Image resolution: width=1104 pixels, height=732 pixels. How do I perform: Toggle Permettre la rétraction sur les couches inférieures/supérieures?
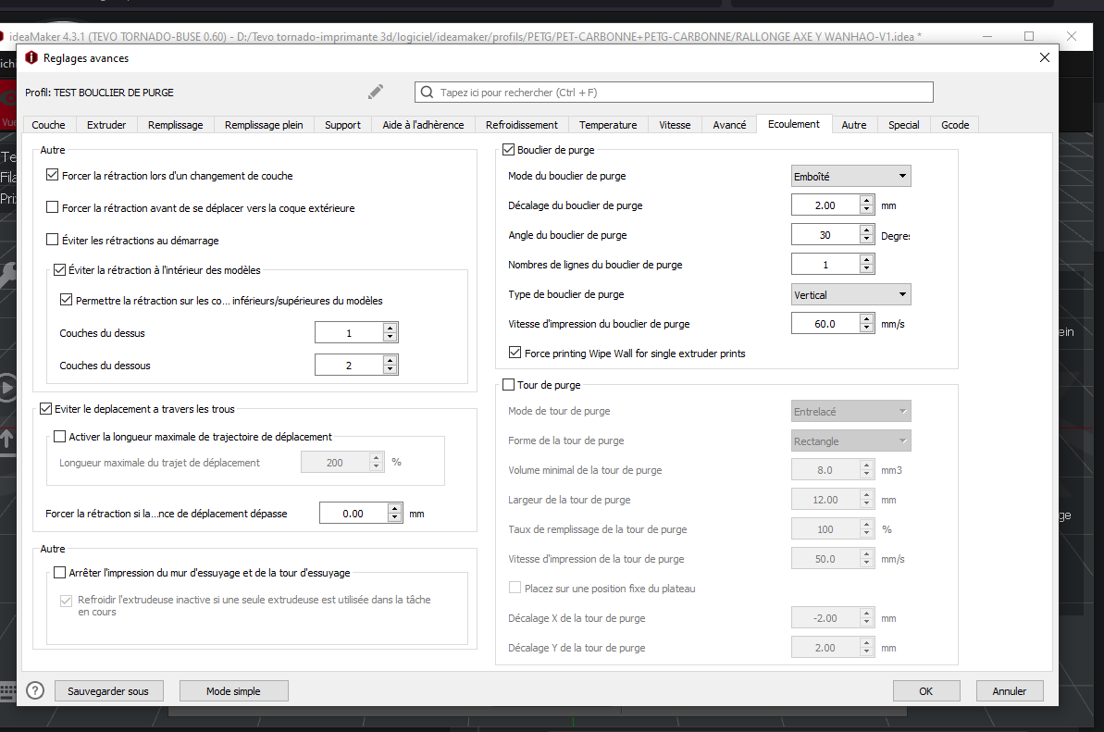coord(67,300)
